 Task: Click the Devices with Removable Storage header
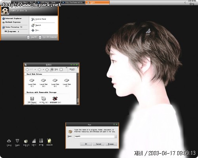[41, 92]
